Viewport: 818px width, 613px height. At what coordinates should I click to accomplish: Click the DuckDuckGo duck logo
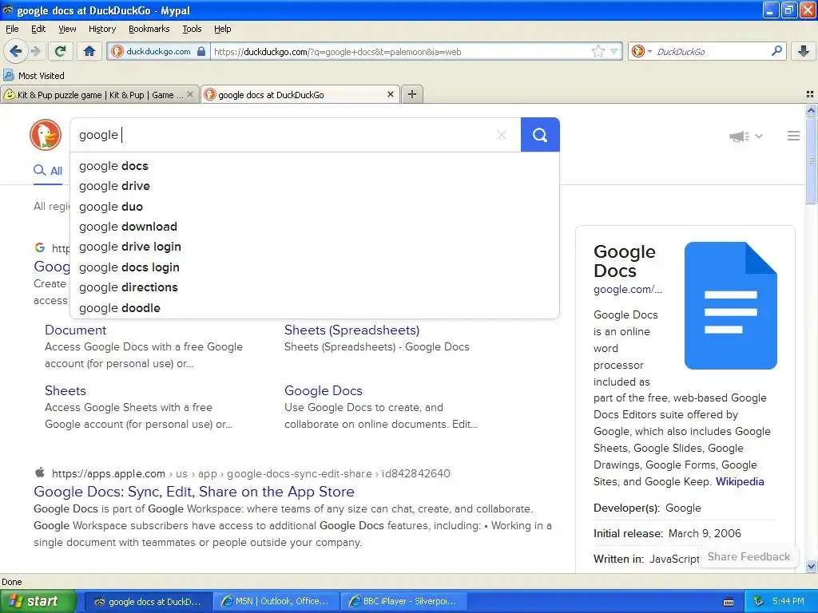[x=46, y=135]
